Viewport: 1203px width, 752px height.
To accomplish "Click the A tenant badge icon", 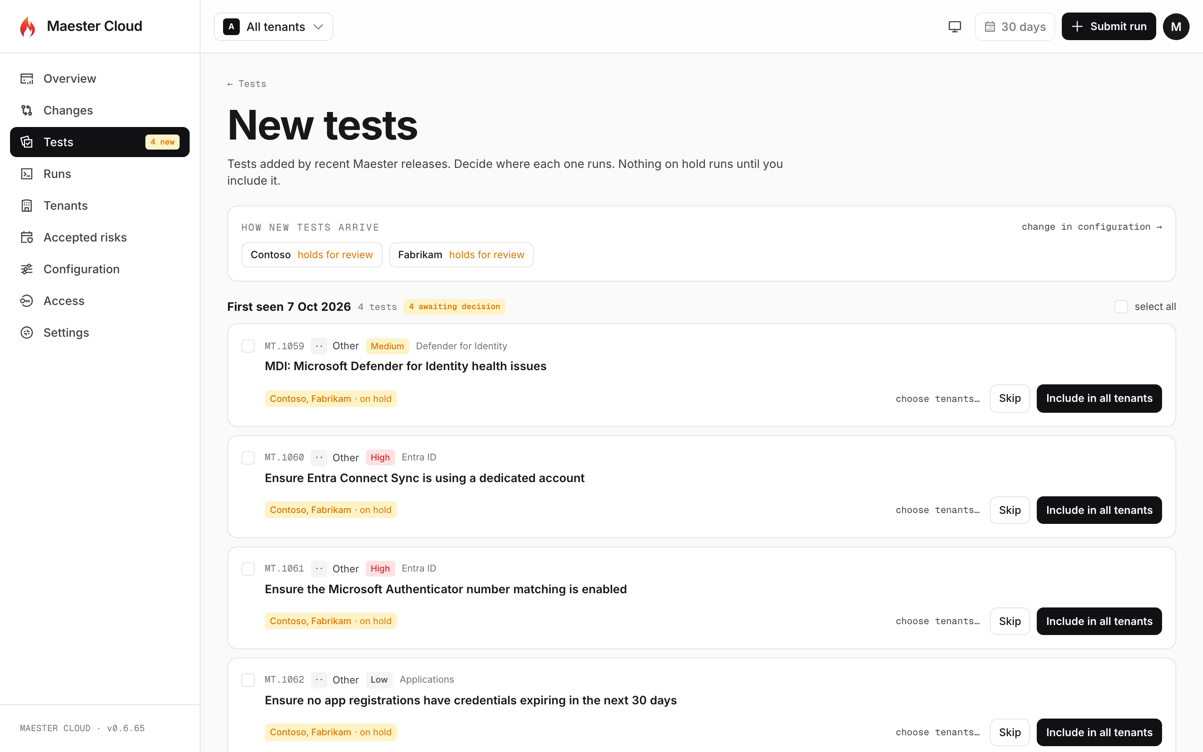I will (231, 27).
